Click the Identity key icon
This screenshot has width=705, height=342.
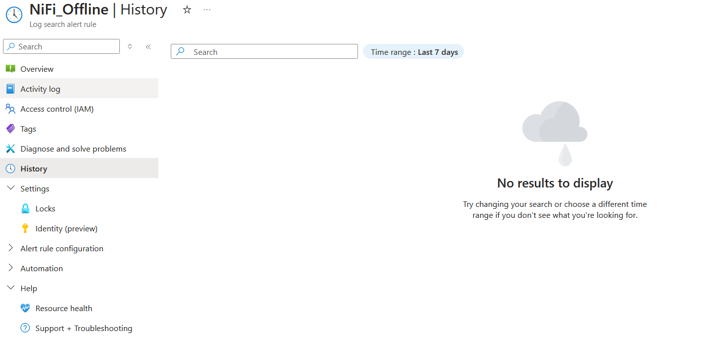click(x=25, y=228)
